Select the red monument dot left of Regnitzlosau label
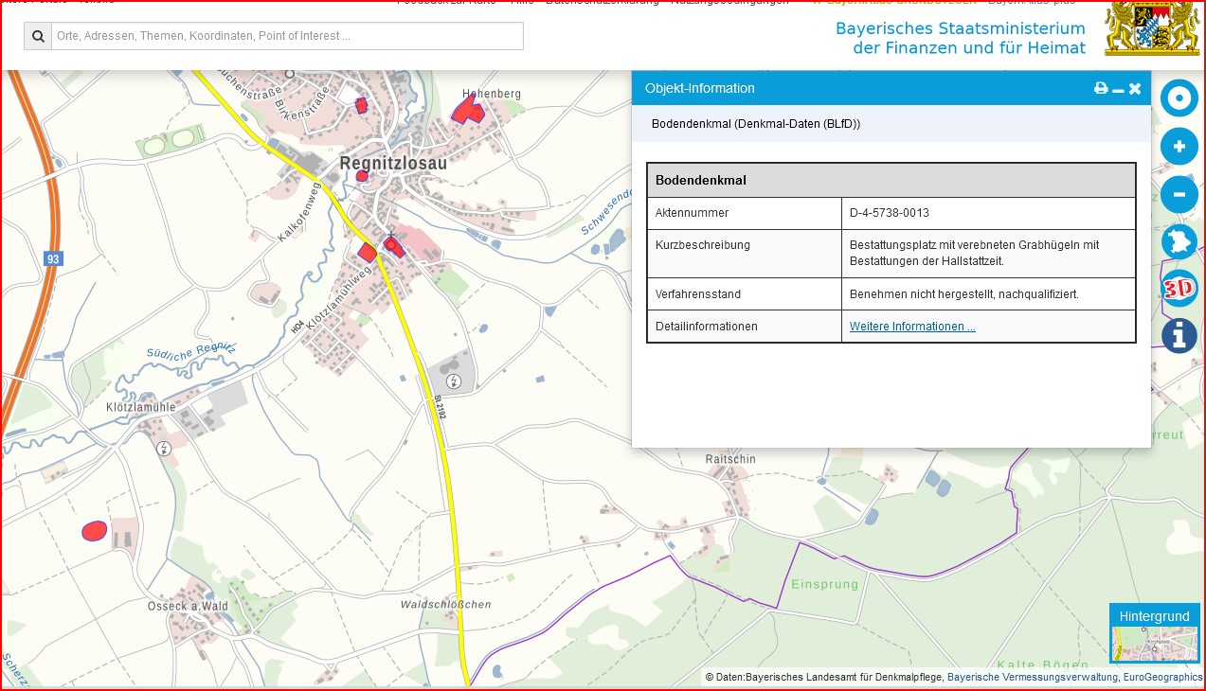 [x=362, y=176]
